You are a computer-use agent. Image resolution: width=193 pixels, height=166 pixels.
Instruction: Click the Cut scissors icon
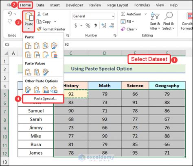click(39, 14)
